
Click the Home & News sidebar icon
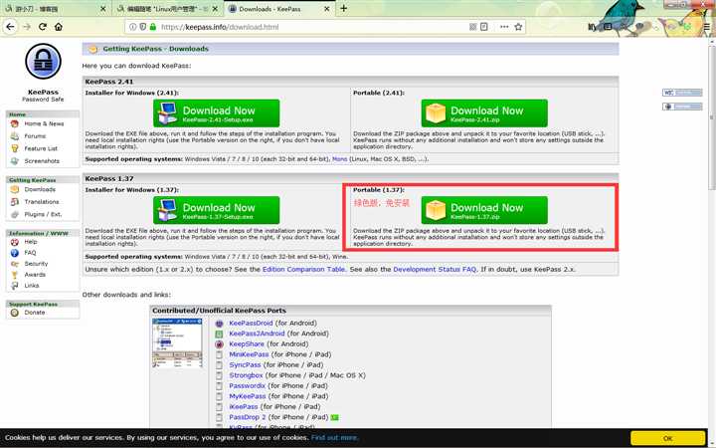tap(15, 123)
